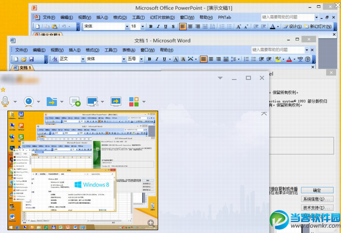Image resolution: width=341 pixels, height=233 pixels.
Task: Open 格式(O) menu in Word
Action: coord(92,50)
